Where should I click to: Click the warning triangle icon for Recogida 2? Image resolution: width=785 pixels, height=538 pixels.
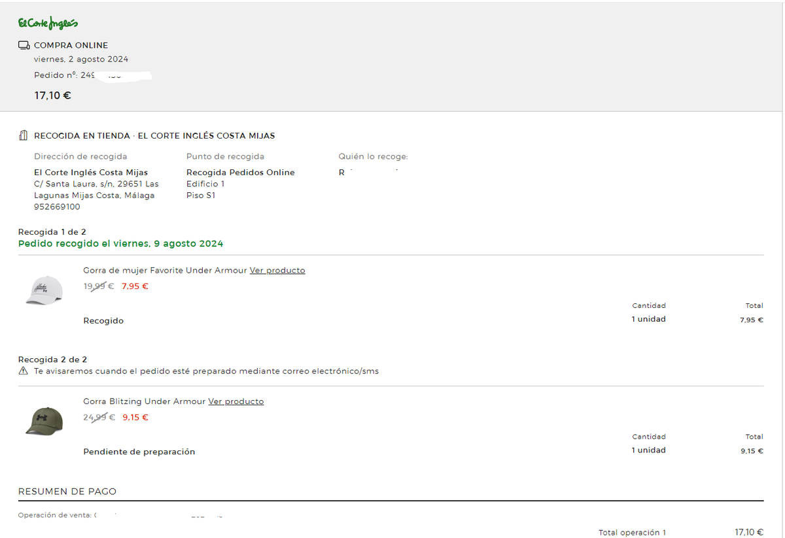click(24, 371)
